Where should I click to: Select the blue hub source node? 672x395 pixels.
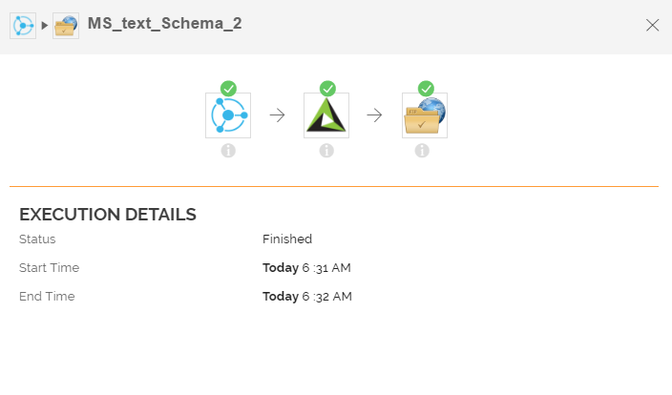coord(228,115)
